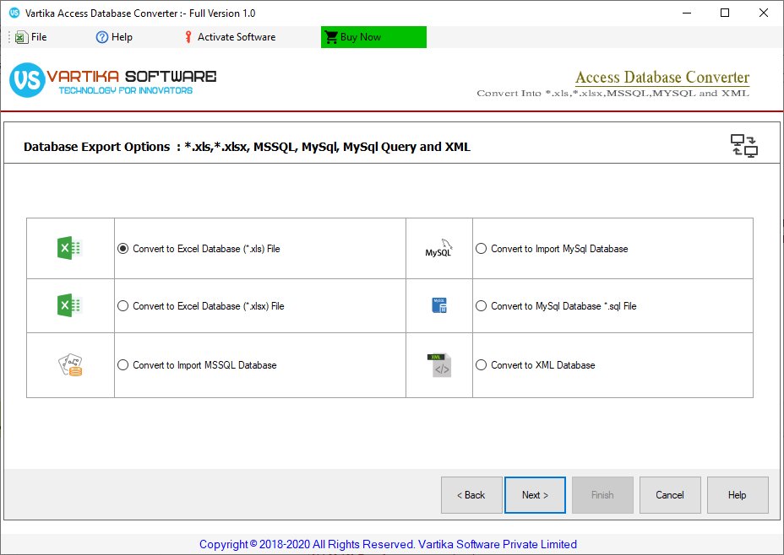Click the Excel sheet File menu icon

[x=21, y=37]
